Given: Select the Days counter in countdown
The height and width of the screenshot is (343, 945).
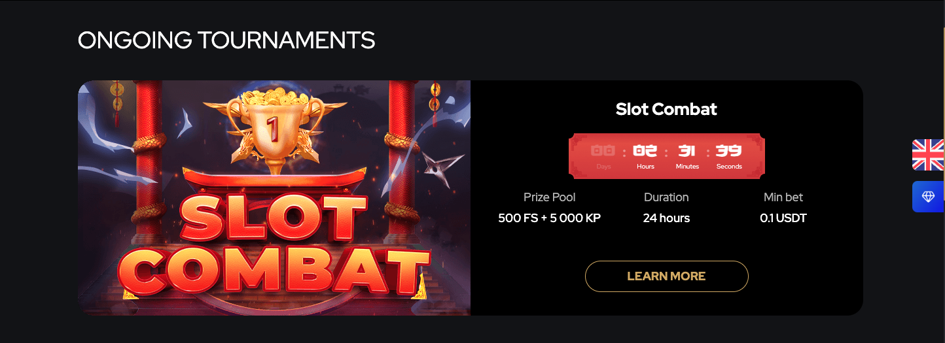Looking at the screenshot, I should coord(603,157).
